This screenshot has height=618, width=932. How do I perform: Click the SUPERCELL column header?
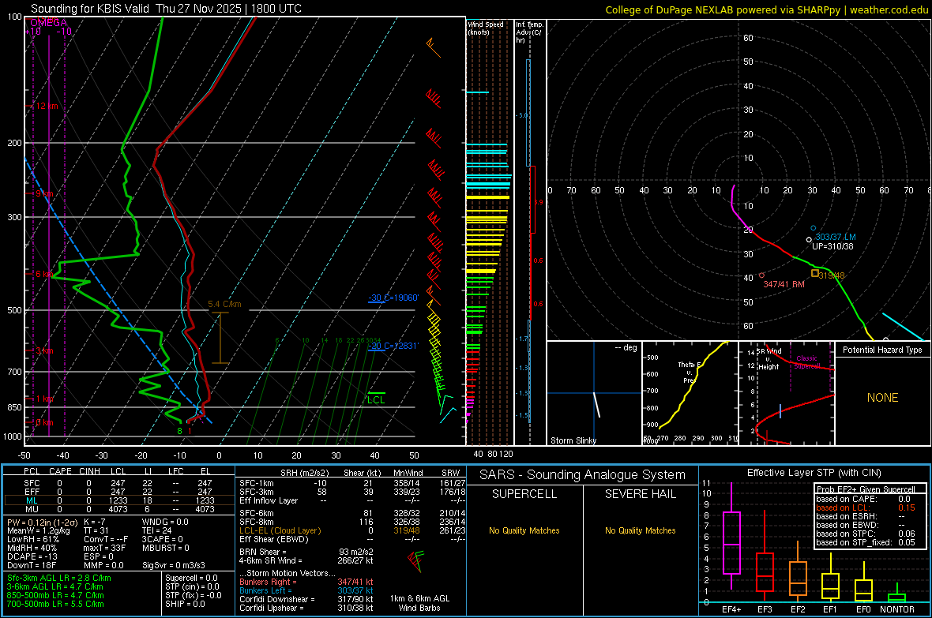pyautogui.click(x=524, y=494)
